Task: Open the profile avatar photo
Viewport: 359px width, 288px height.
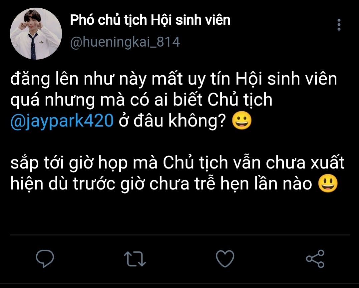Action: [36, 34]
